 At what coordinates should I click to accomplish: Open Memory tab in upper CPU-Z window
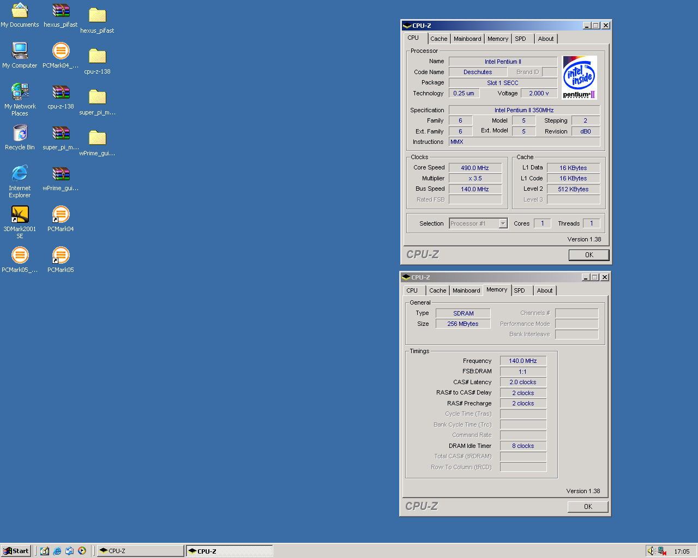point(498,39)
